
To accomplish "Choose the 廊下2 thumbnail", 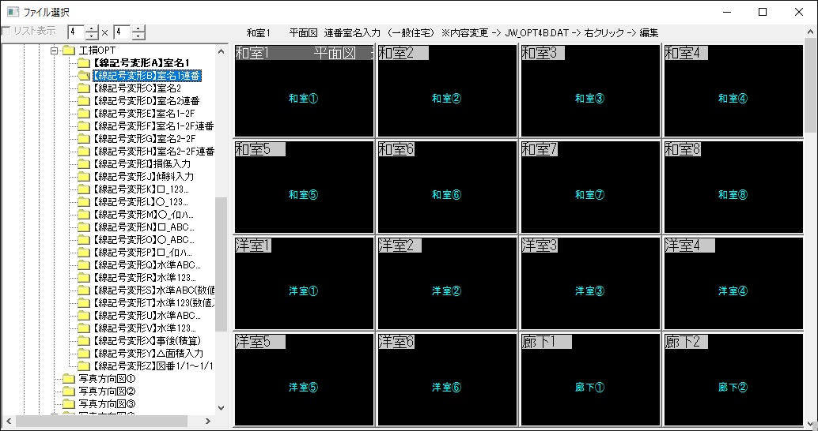I will point(733,380).
